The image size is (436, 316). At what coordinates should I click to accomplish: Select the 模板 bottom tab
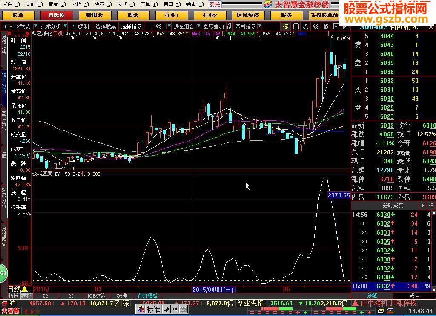coord(26,296)
